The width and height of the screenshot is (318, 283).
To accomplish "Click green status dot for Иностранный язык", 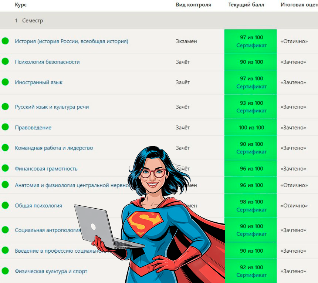I will tap(5, 82).
